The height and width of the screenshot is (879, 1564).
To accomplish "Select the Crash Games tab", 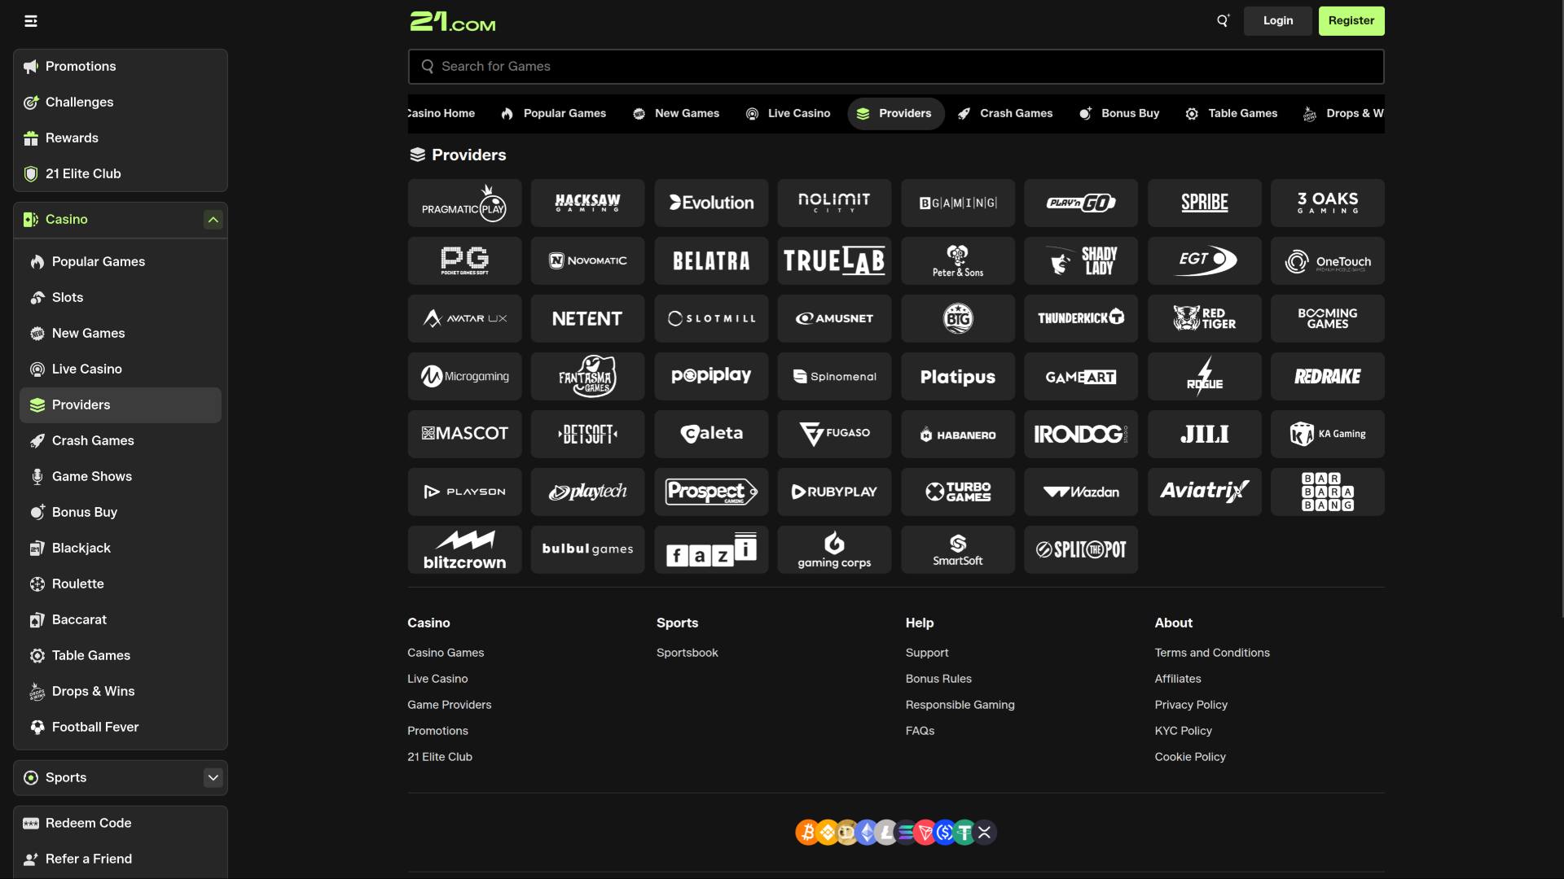I will (x=1005, y=114).
